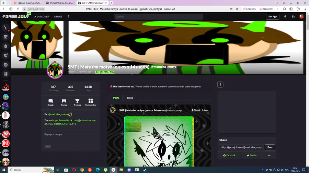Viewport: 309px width, 173px height.
Task: Open Steam from the taskbar
Action: pos(145,170)
